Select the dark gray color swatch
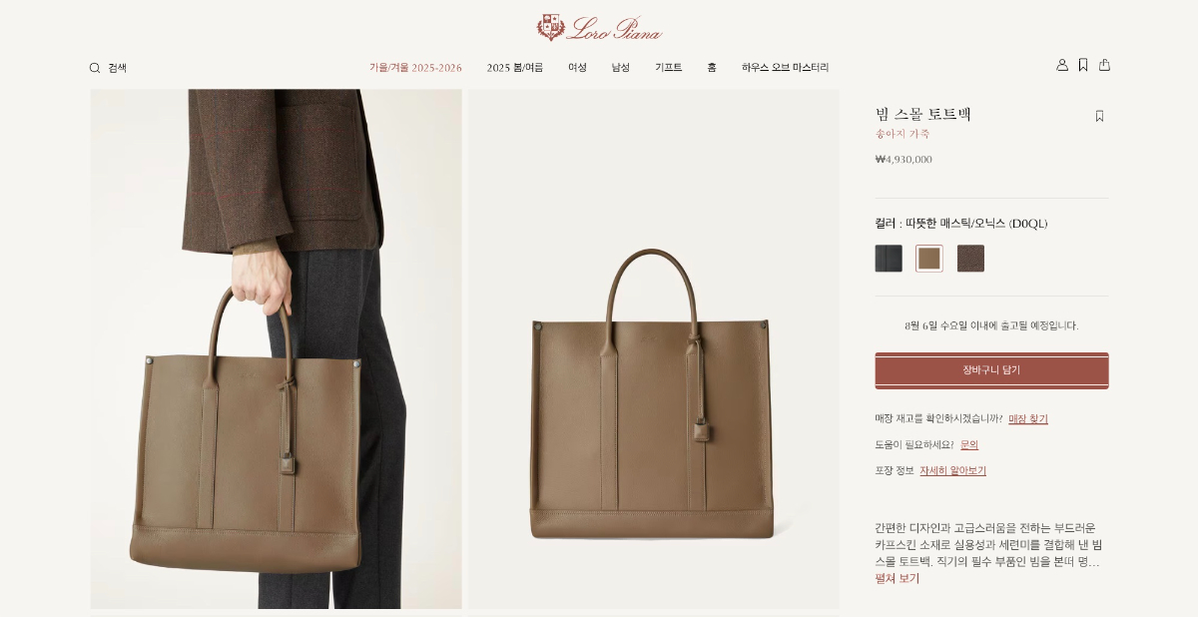The width and height of the screenshot is (1198, 617). (889, 259)
